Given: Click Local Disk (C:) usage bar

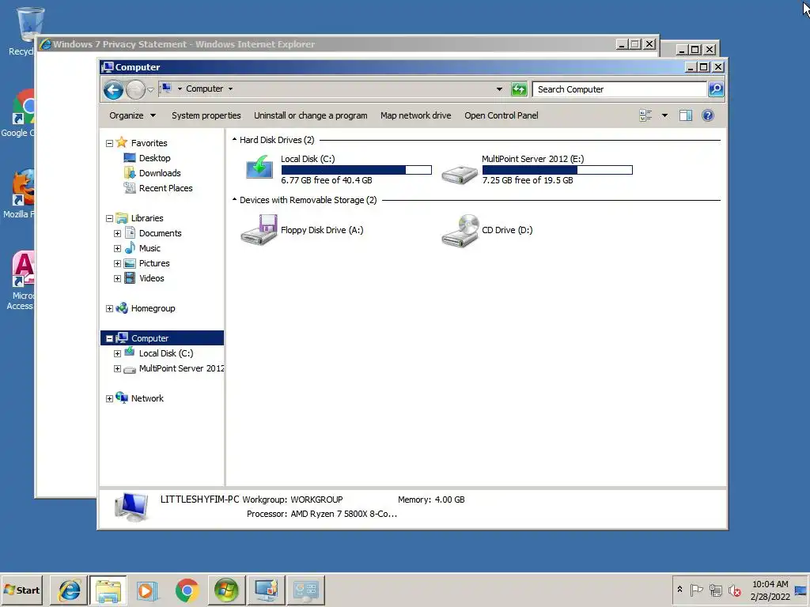Looking at the screenshot, I should [357, 170].
